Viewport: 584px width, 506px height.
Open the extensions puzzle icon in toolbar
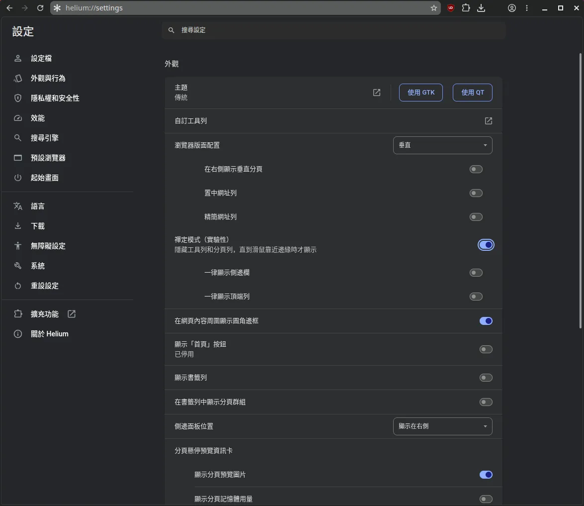pyautogui.click(x=466, y=8)
